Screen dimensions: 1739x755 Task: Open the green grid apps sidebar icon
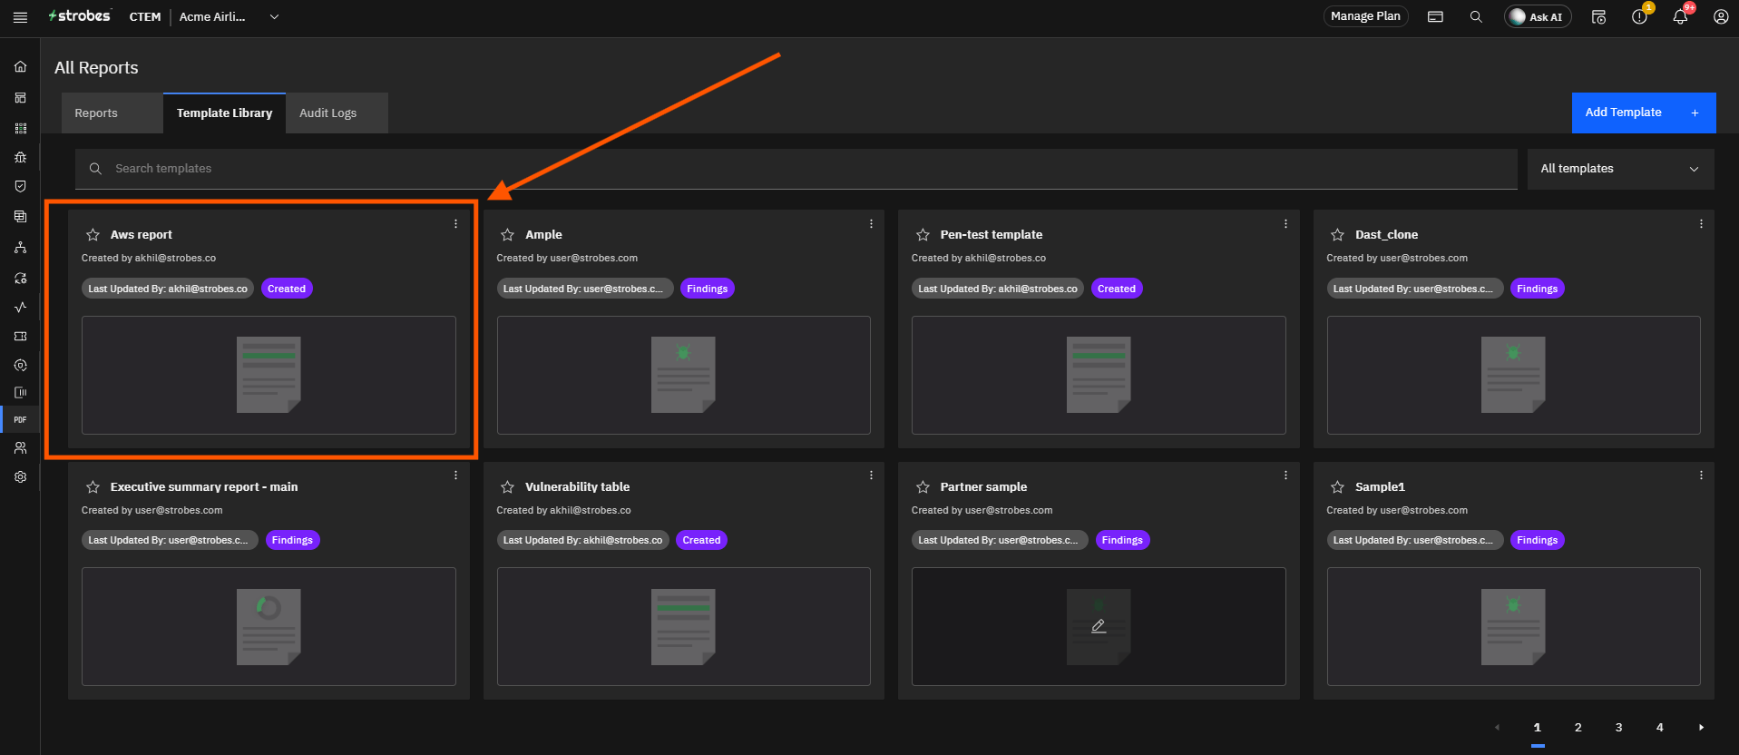tap(20, 128)
